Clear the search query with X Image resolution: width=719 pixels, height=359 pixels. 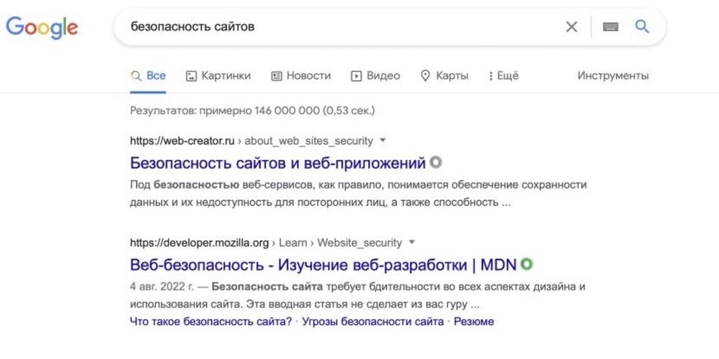pos(572,27)
